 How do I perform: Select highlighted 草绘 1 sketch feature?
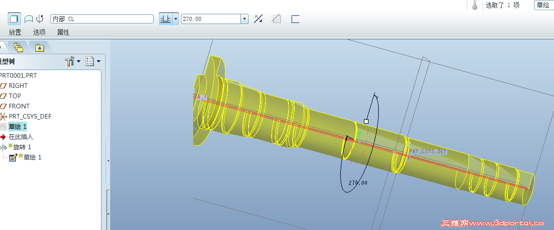[17, 126]
